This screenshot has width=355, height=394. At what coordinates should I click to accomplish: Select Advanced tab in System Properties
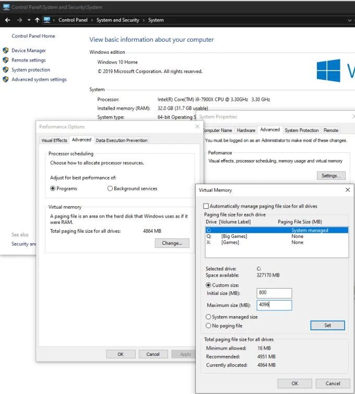[270, 129]
